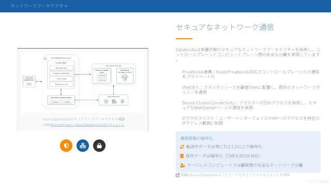Click the intro paragraph starting with Databricksは多層防御
The height and width of the screenshot is (186, 331).
point(248,55)
